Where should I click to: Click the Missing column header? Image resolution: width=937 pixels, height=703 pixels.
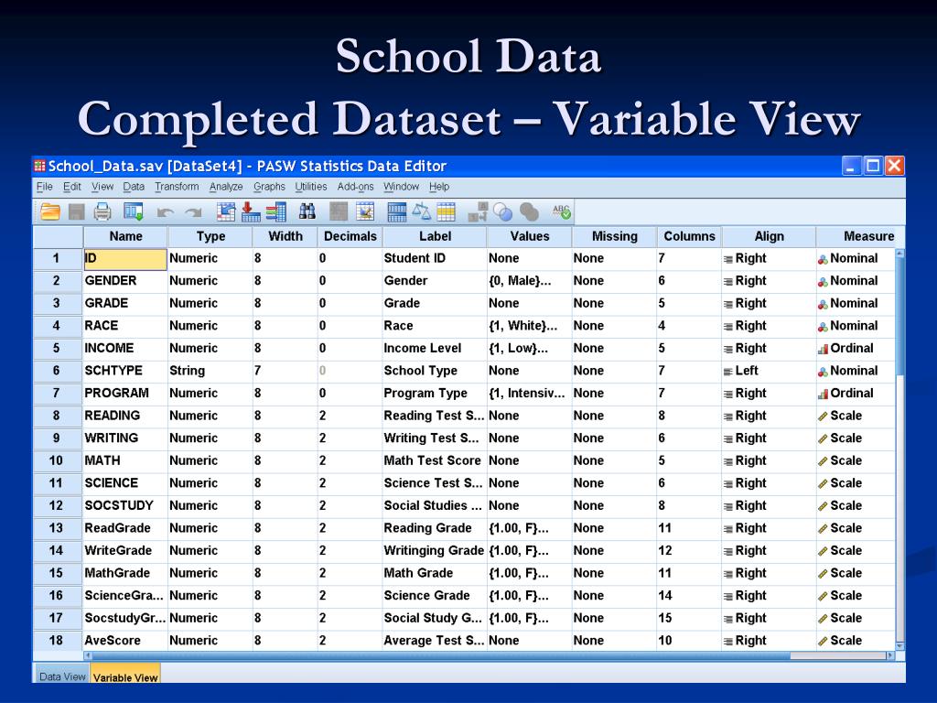(614, 236)
